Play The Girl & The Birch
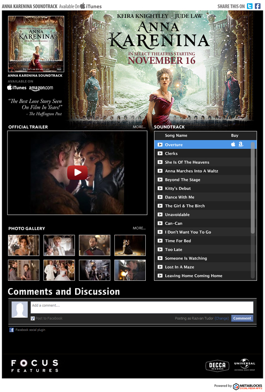Viewport: 265px width, 392px height. pyautogui.click(x=160, y=206)
